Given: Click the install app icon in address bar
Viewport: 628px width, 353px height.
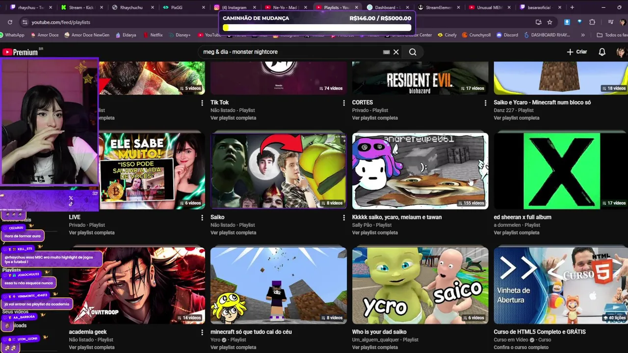Looking at the screenshot, I should coord(539,22).
